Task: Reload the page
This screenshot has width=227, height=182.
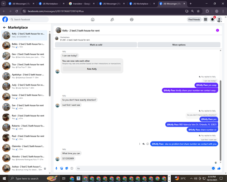Action: coord(17,11)
